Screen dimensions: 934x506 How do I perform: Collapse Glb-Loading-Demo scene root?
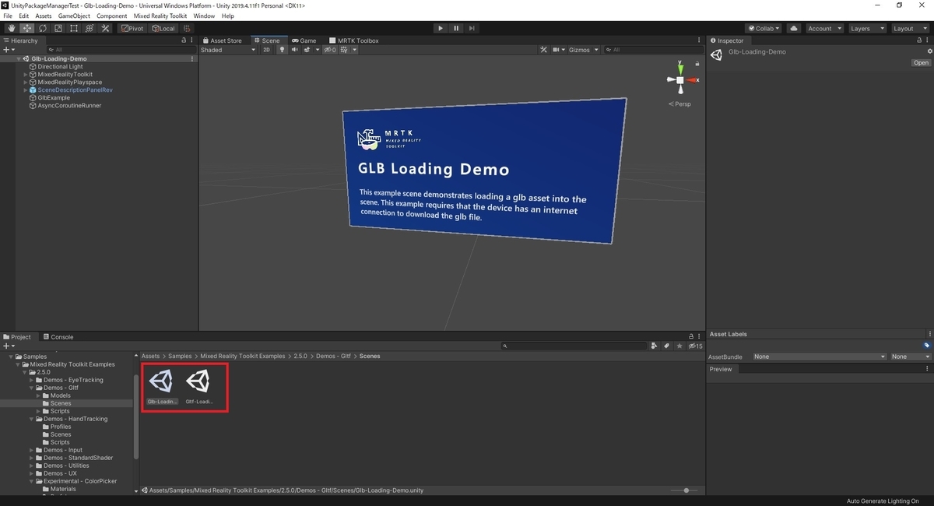click(19, 59)
